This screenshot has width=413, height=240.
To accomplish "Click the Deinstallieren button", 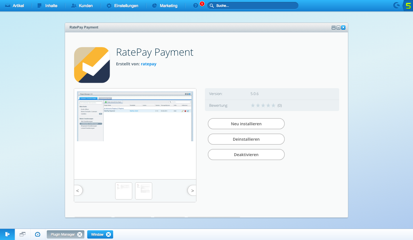I will pos(246,139).
